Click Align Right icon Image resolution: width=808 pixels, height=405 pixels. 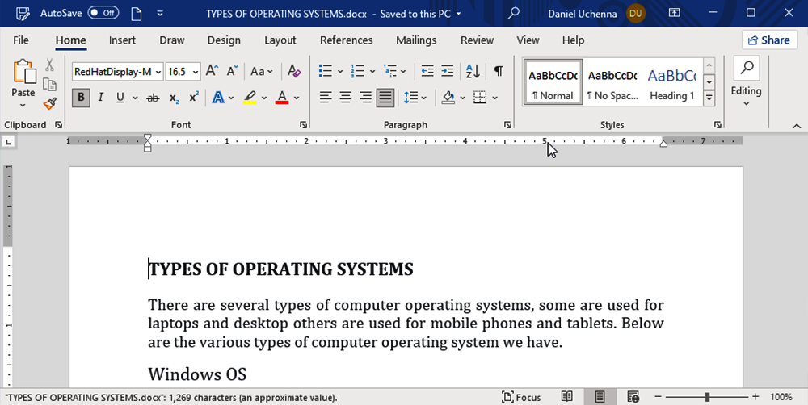[365, 98]
